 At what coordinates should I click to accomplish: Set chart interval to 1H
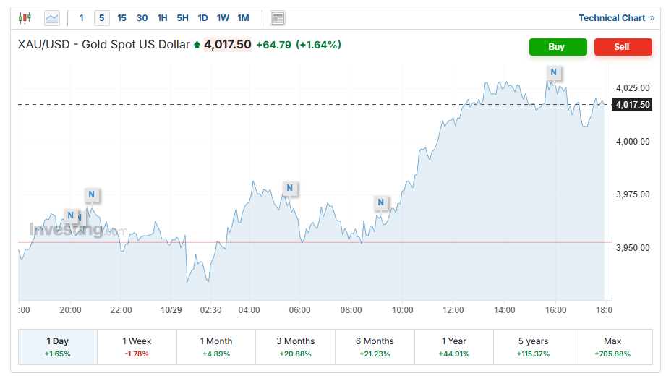click(162, 18)
